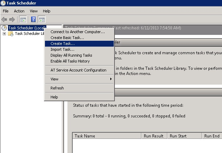Click the Task Scheduler Library folder icon

coord(11,34)
